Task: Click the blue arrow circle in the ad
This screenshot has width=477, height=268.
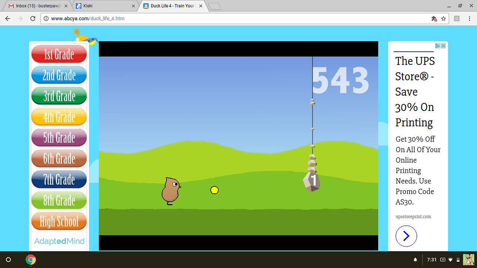Action: (x=406, y=236)
